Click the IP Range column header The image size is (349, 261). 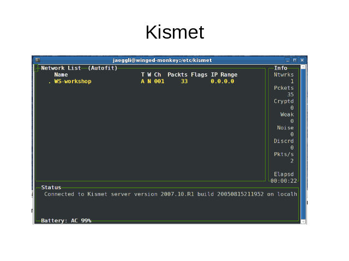[x=224, y=74]
